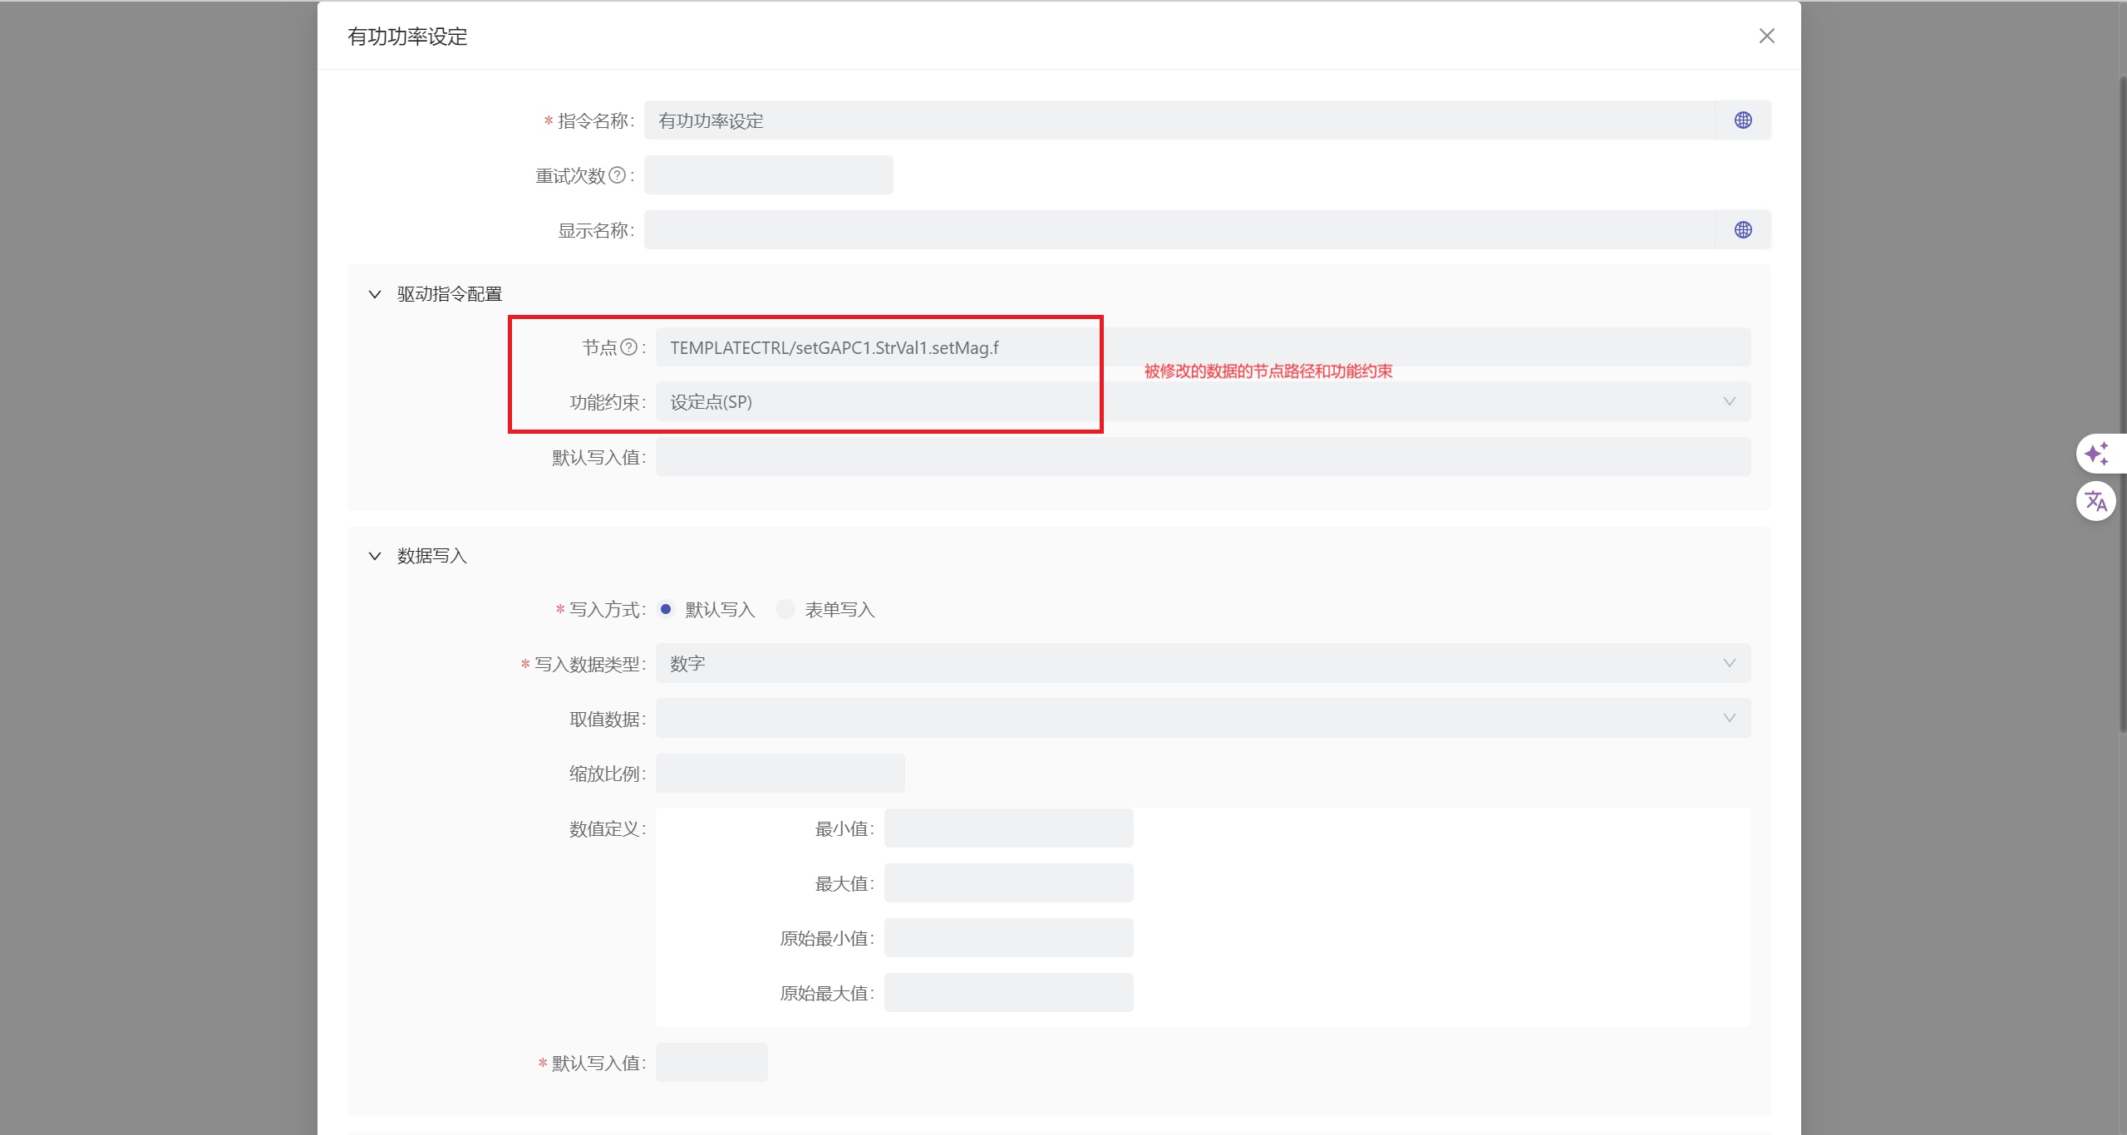Open the AI sparkle assistant floating icon
This screenshot has width=2127, height=1135.
point(2096,454)
